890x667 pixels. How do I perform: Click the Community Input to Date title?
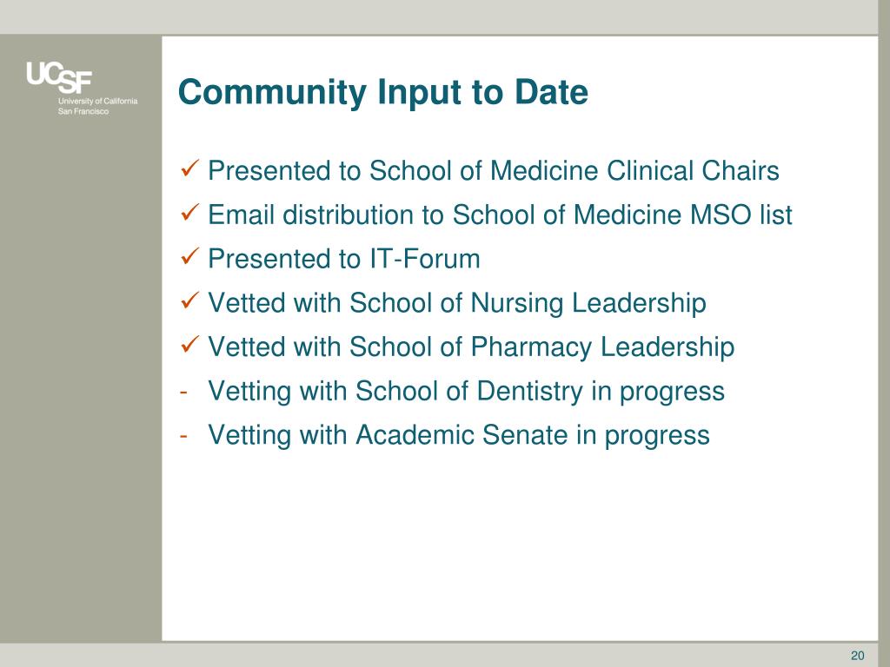[x=383, y=92]
